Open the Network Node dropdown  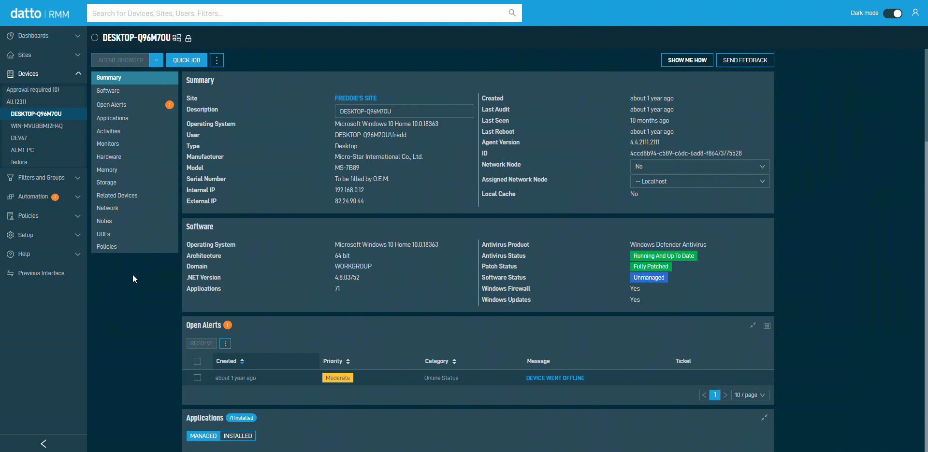pos(700,167)
